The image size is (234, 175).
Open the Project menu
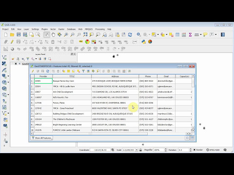point(5,29)
